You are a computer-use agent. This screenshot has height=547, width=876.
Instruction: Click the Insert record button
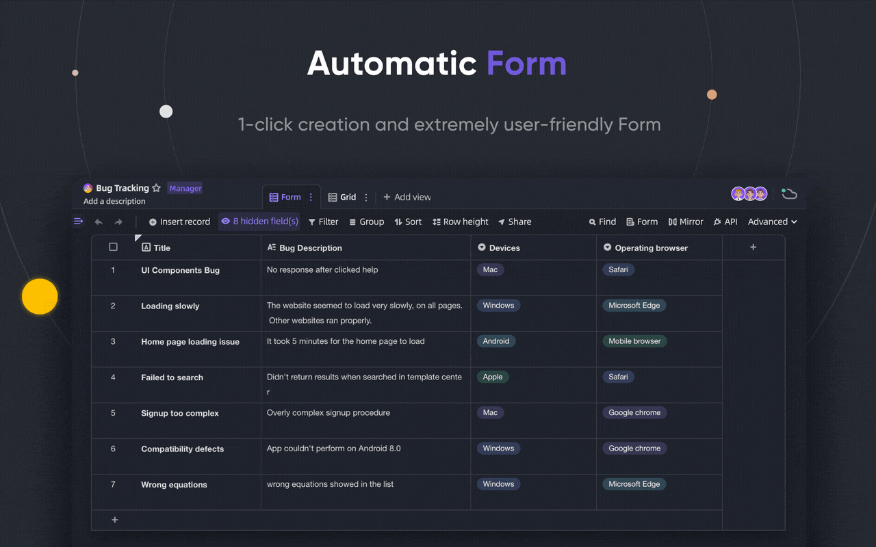point(179,222)
